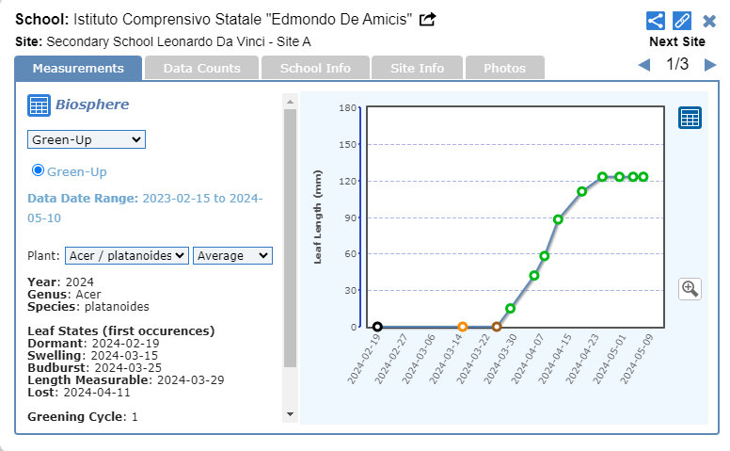The height and width of the screenshot is (451, 730).
Task: Select the Green-Up radio button
Action: tap(39, 170)
